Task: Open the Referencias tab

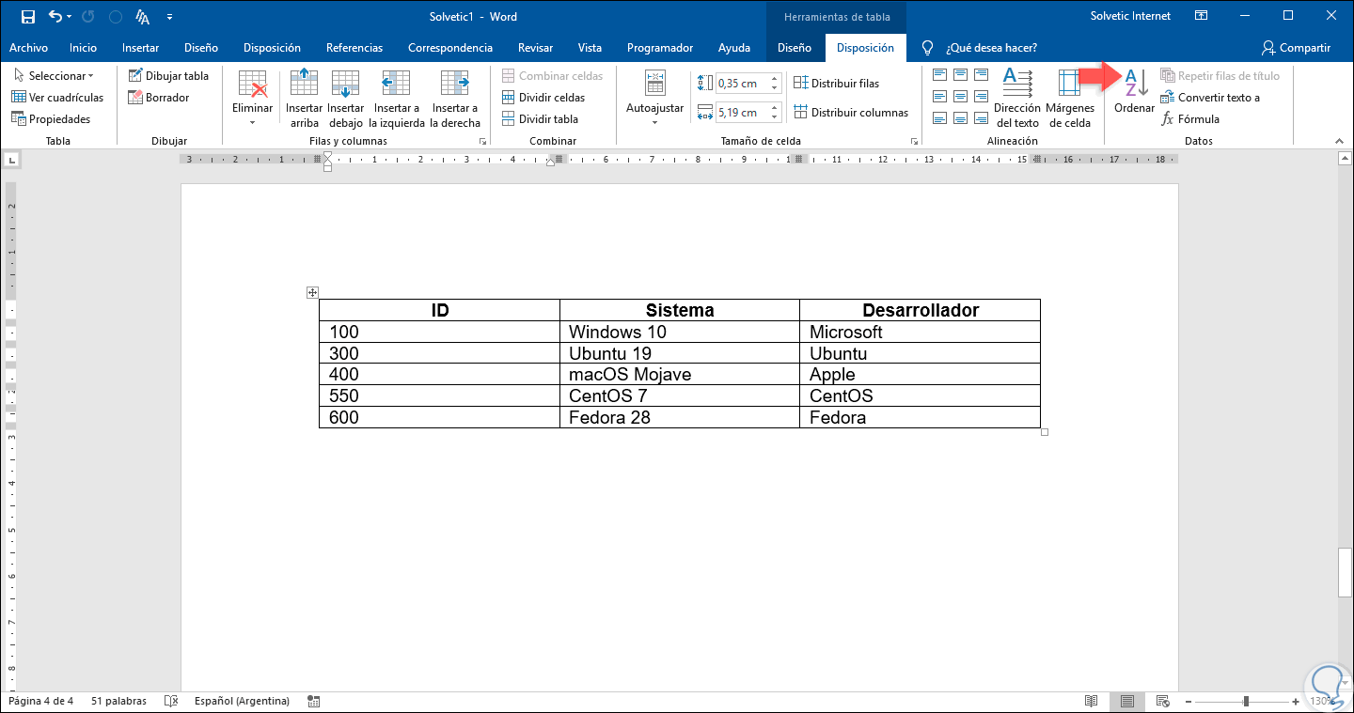Action: coord(354,48)
